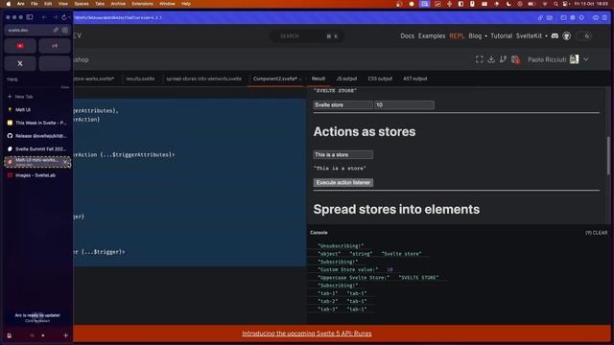
Task: Click the pencil edit icon in URL bar
Action: pos(56,30)
